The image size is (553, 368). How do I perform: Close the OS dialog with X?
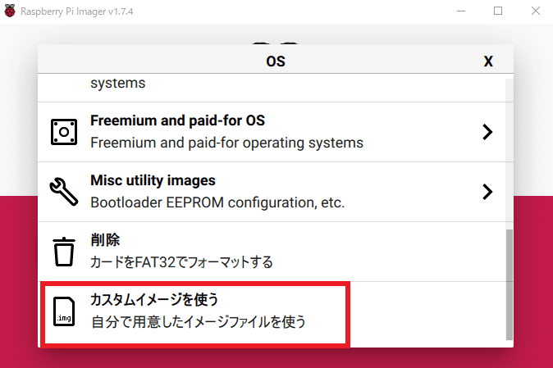pyautogui.click(x=488, y=61)
